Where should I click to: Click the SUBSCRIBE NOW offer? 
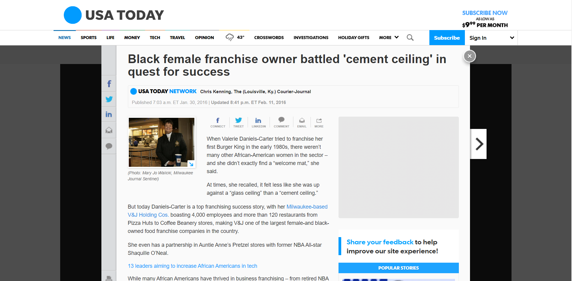coord(485,19)
